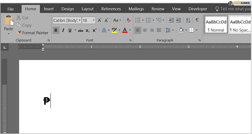This screenshot has height=134, width=252.
Task: Click the Format Painter brush icon
Action: click(x=19, y=33)
